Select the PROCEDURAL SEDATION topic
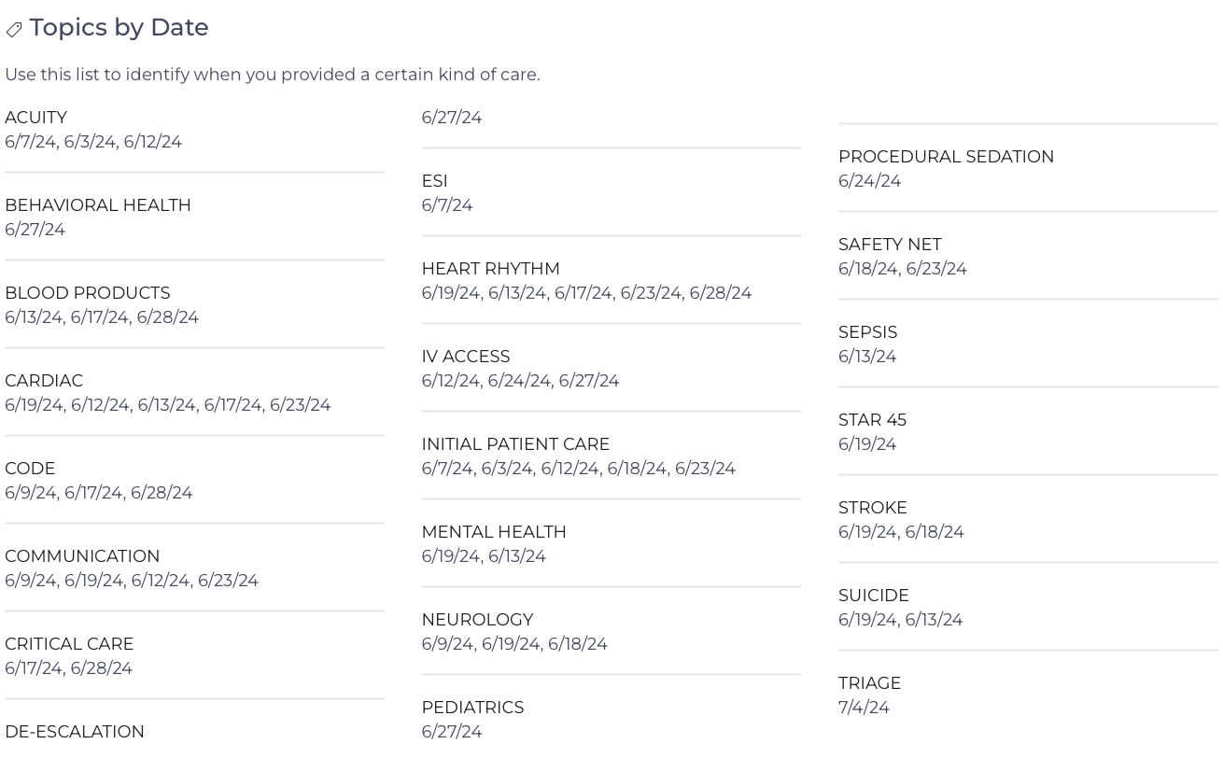This screenshot has width=1223, height=758. 947,157
